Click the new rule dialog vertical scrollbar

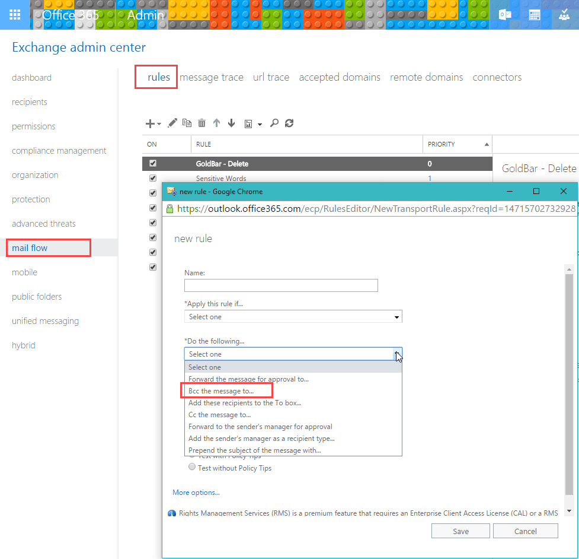coord(569,385)
